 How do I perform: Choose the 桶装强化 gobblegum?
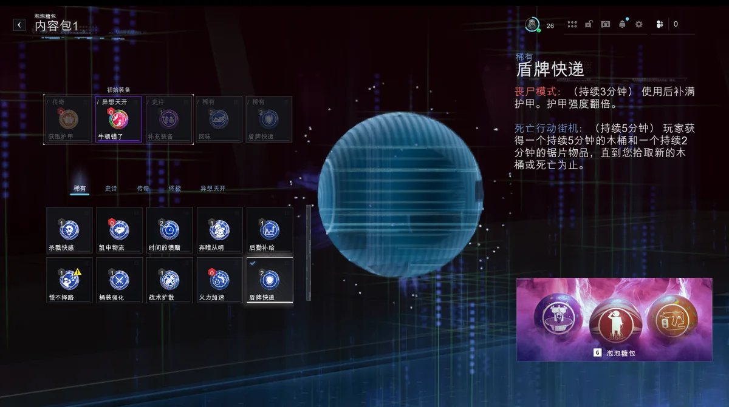[120, 280]
